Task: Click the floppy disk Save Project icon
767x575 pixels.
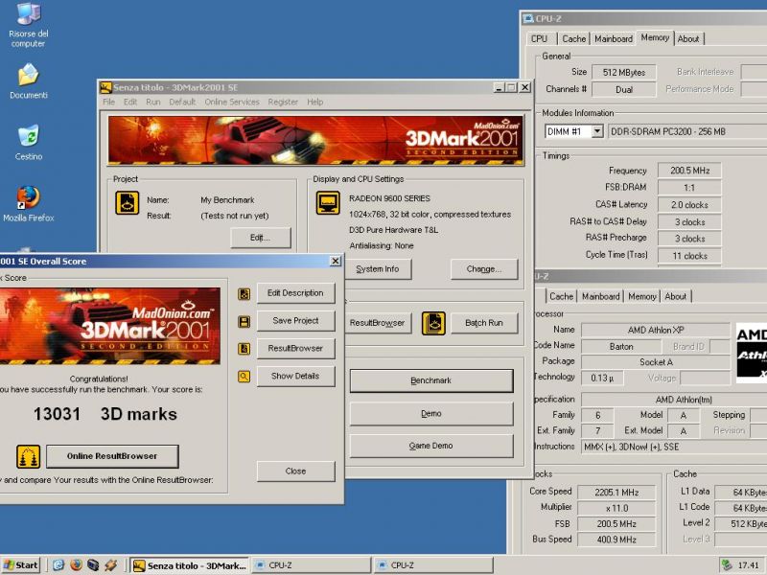Action: [244, 321]
